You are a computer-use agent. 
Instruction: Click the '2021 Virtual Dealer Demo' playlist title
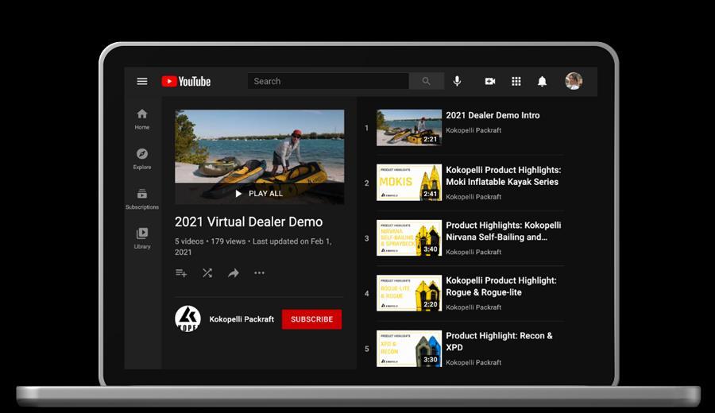249,222
